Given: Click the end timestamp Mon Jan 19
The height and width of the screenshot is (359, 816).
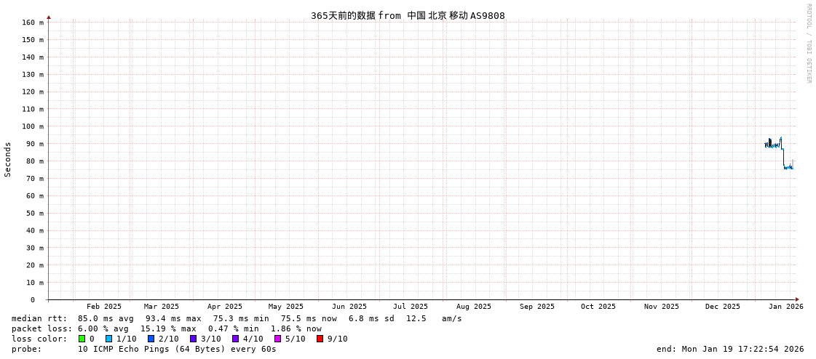Looking at the screenshot, I should [x=730, y=349].
